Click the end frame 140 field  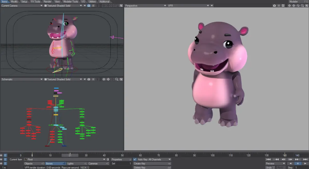pos(302,155)
